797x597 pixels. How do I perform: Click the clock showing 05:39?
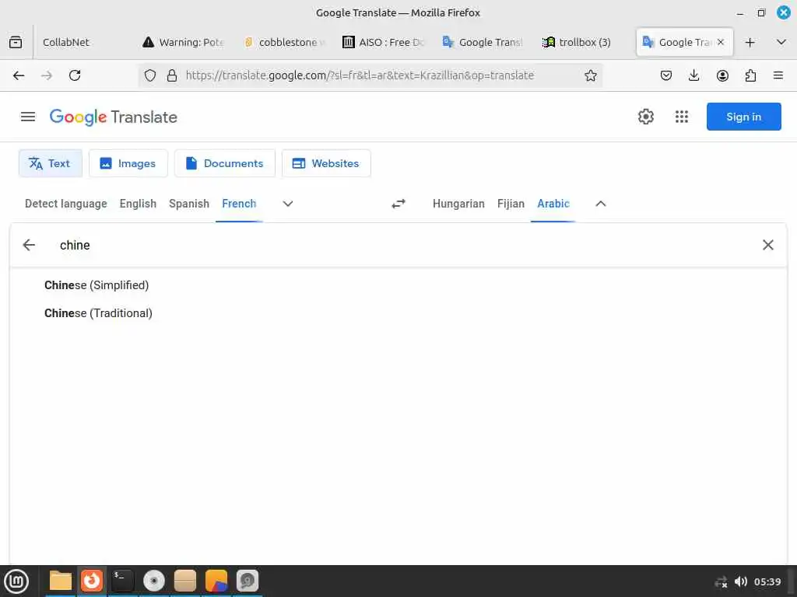coord(767,581)
